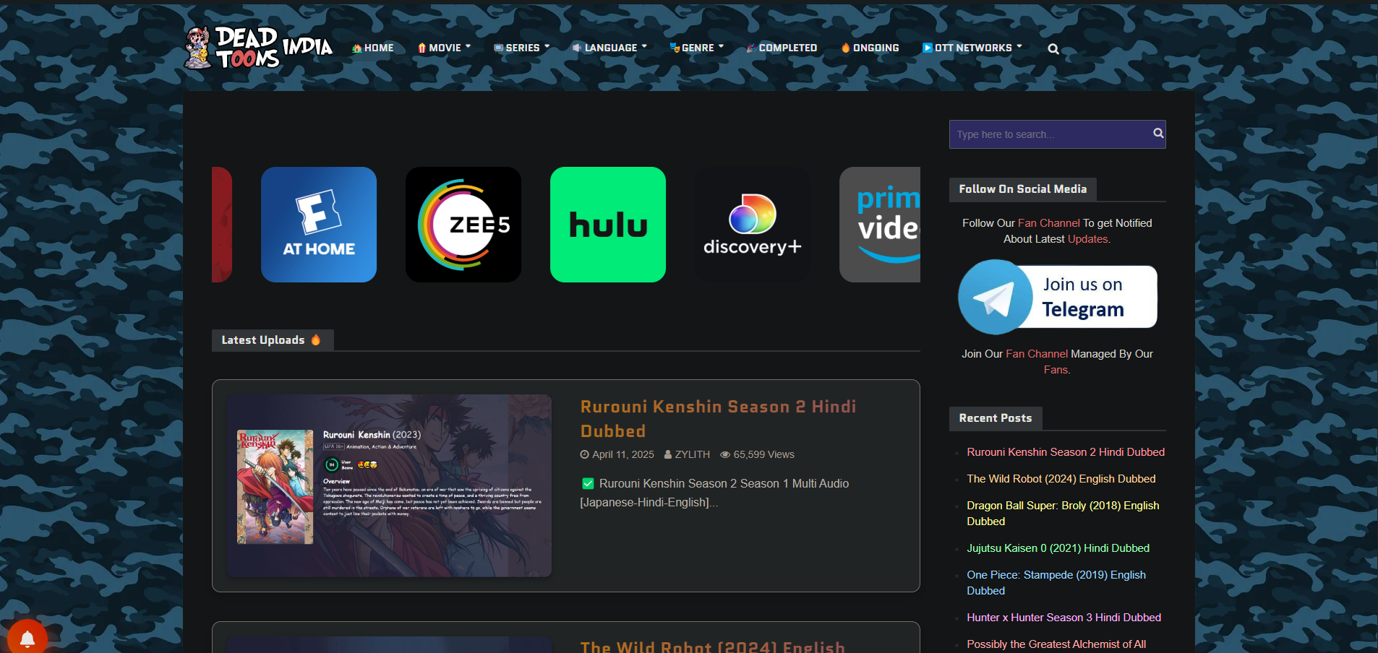Open The Wild Robot (2024) English article title
Viewport: 1378px width, 653px height.
point(713,646)
